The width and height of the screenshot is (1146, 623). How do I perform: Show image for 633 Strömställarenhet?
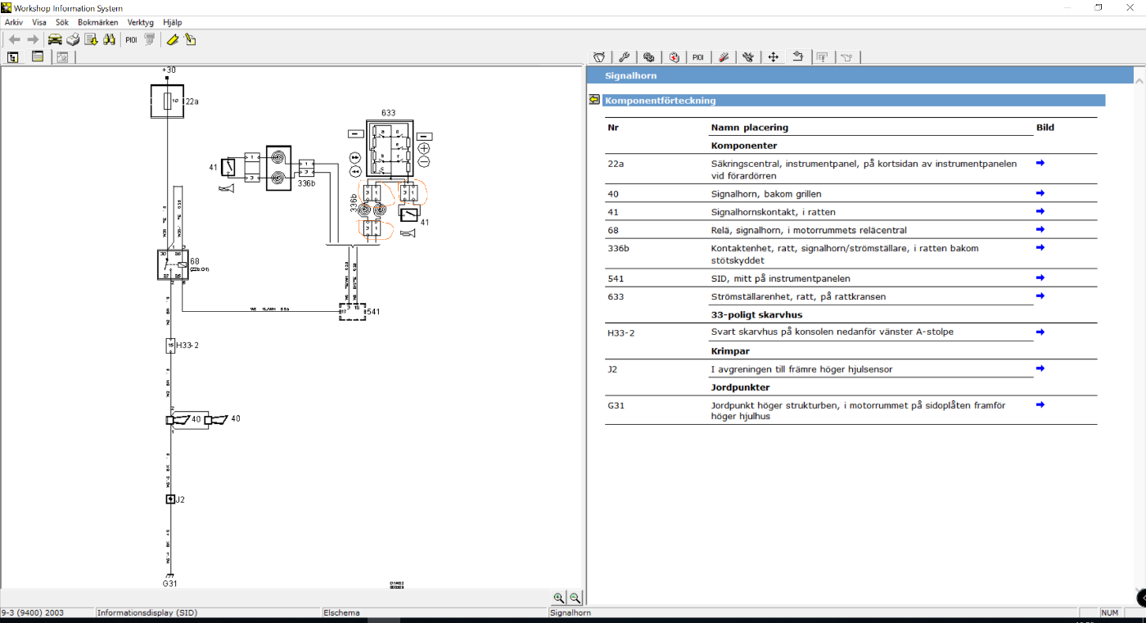[1040, 296]
